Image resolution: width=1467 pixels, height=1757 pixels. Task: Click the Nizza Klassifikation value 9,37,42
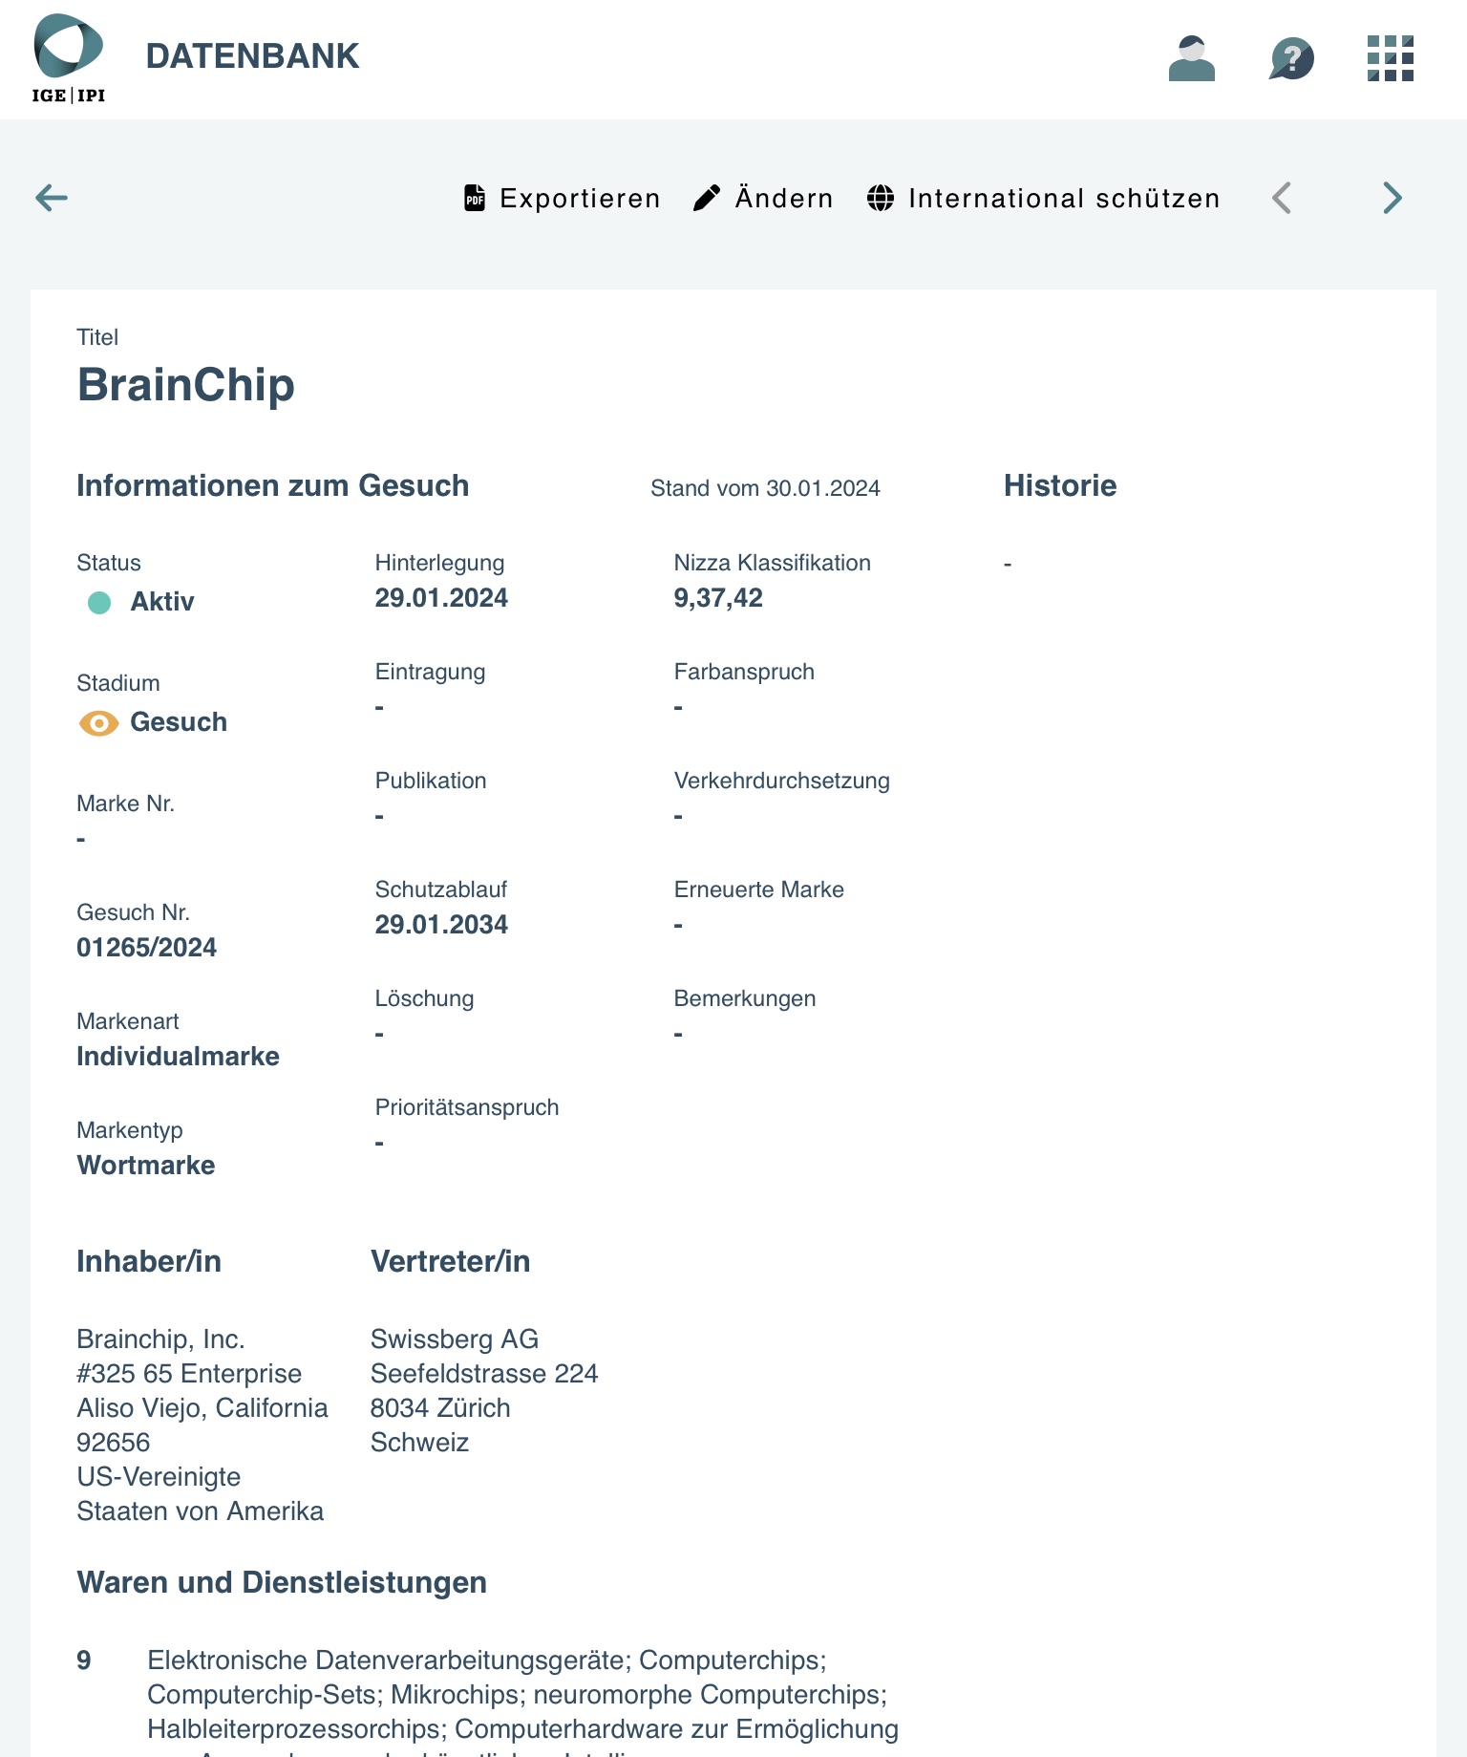pyautogui.click(x=718, y=598)
